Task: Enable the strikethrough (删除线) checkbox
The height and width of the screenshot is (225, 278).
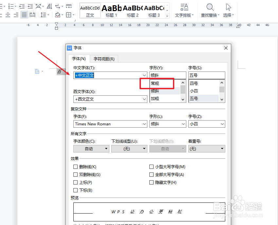Action: click(76, 167)
